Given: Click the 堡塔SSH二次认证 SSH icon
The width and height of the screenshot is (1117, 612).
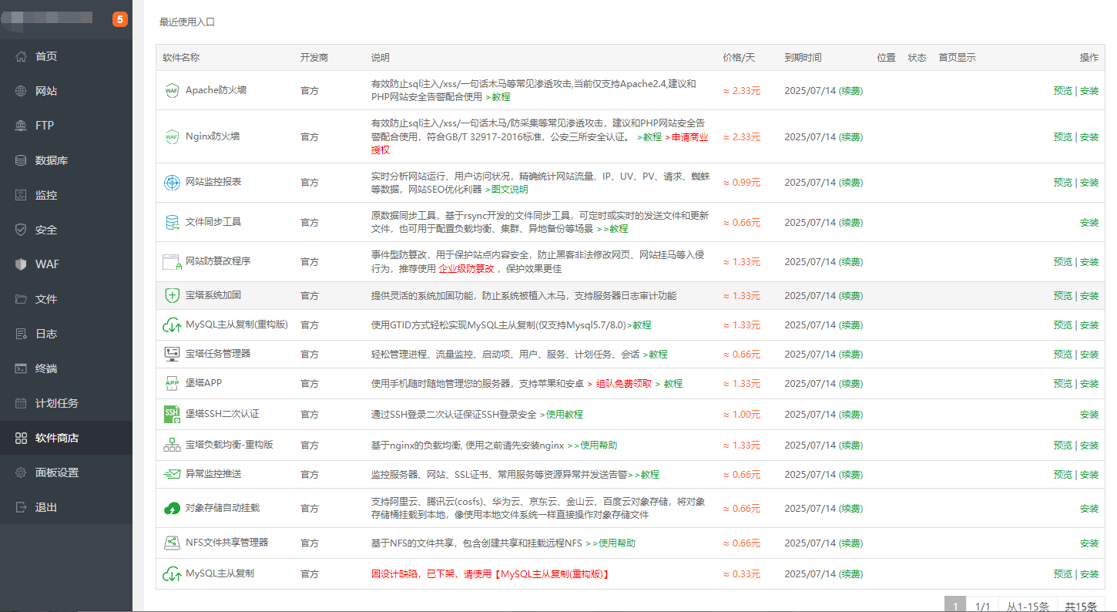Looking at the screenshot, I should coord(171,414).
